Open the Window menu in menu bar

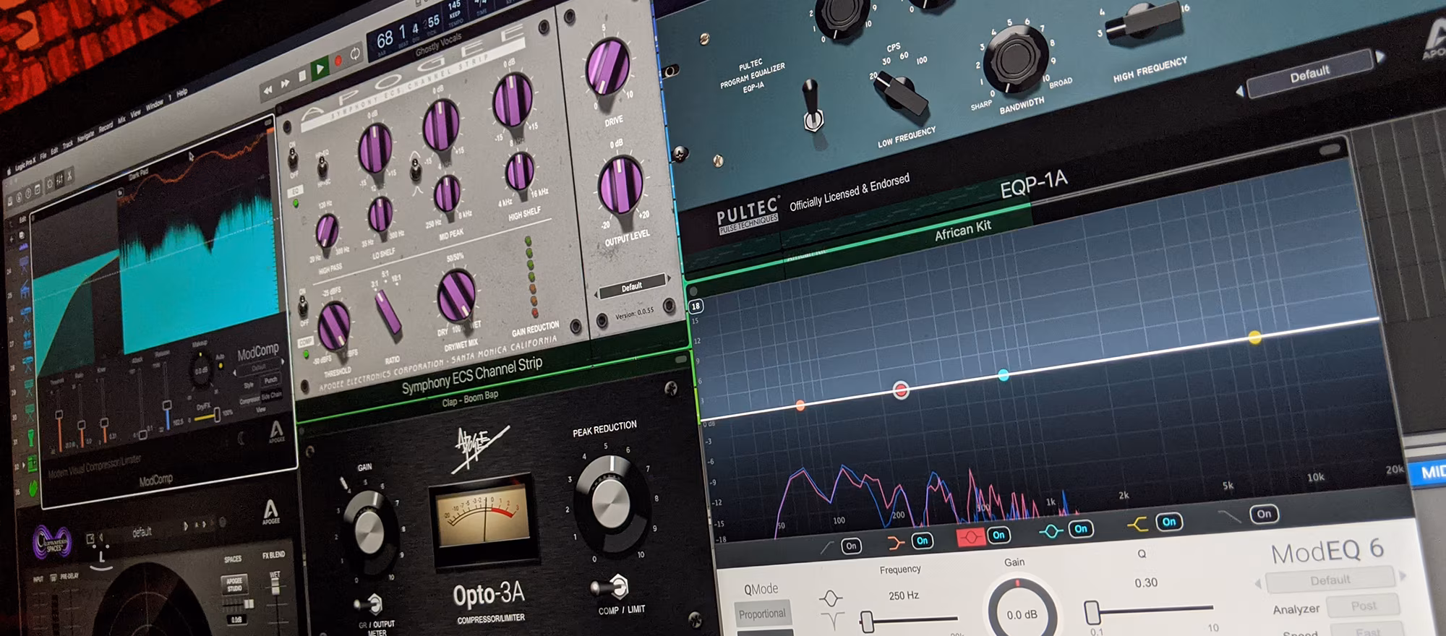pyautogui.click(x=154, y=106)
